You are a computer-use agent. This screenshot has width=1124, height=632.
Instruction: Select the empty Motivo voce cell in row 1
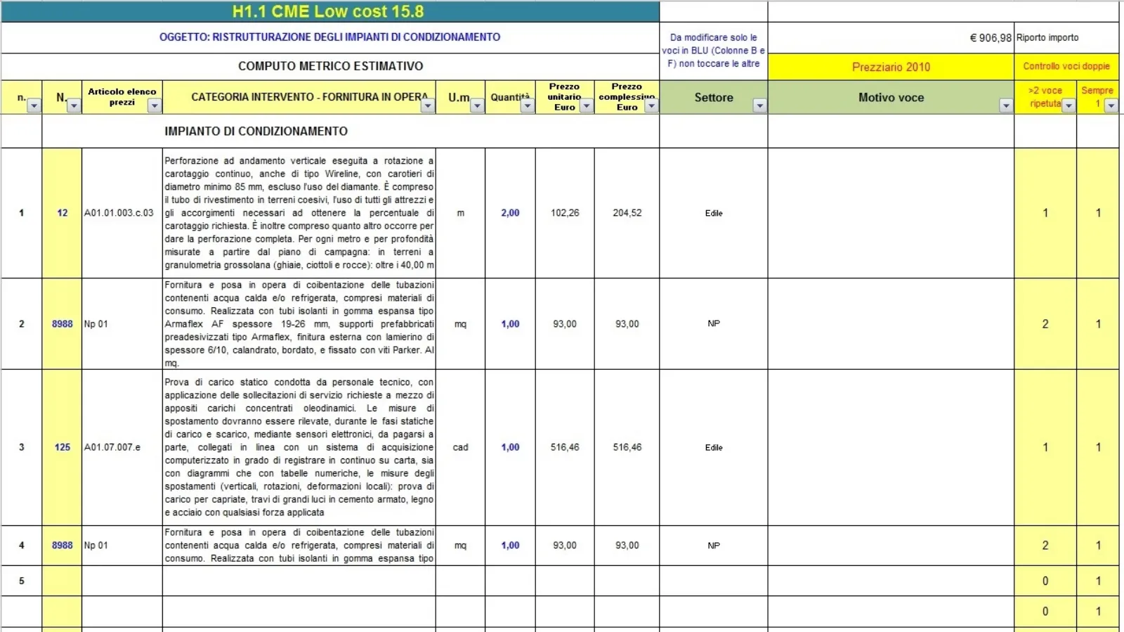click(x=891, y=213)
